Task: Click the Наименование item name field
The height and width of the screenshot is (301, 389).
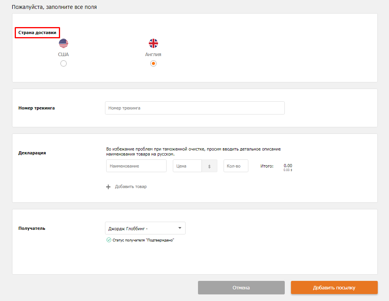Action: tap(136, 166)
